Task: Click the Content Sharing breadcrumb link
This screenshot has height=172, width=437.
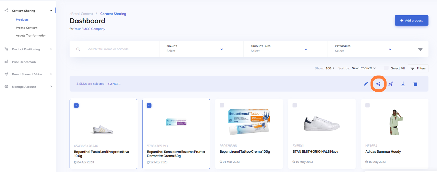Action: [x=113, y=14]
